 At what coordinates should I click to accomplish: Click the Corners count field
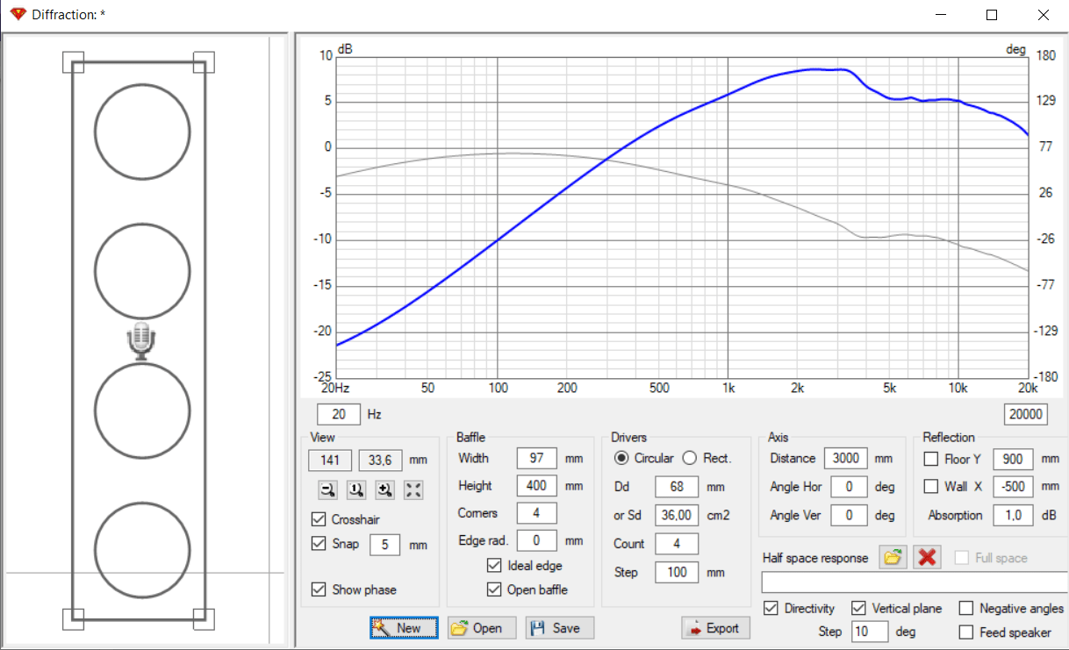coord(537,513)
